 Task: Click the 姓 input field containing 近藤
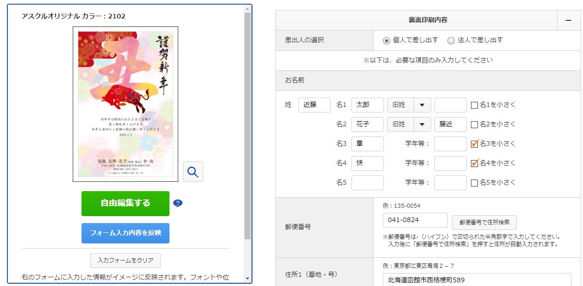(314, 105)
